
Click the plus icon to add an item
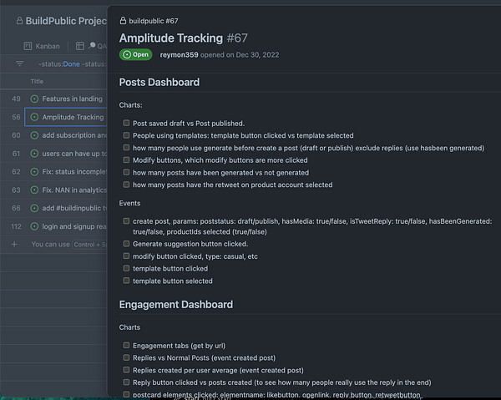(x=15, y=245)
